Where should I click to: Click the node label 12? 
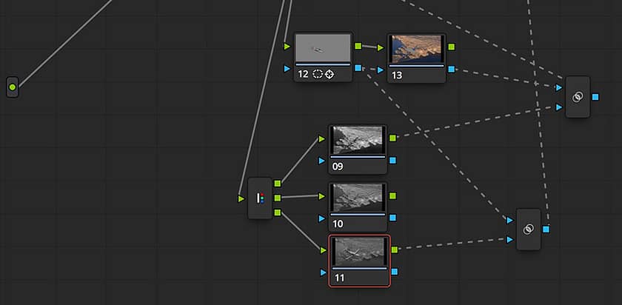303,74
